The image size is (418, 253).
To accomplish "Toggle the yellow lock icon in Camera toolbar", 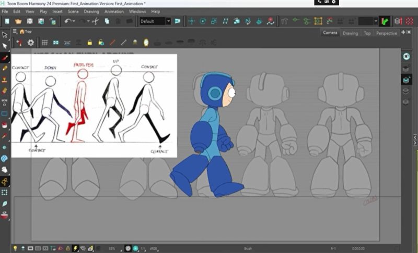I will (89, 43).
